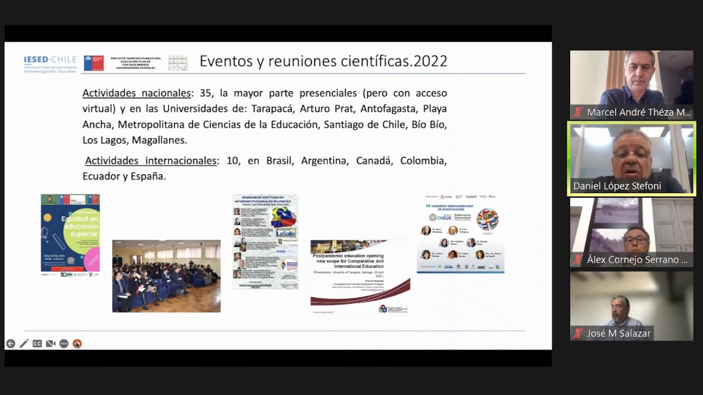This screenshot has height=395, width=703.
Task: Open the Postpandemic education presentation image
Action: point(360,277)
